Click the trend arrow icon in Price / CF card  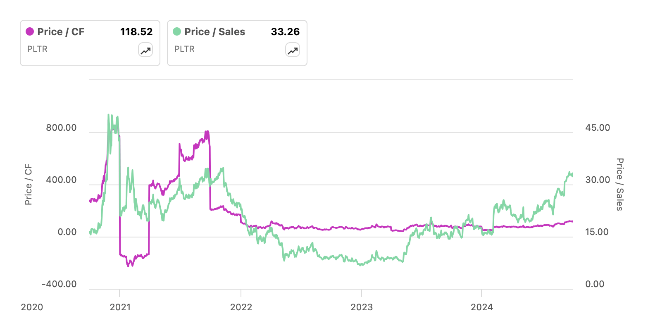(145, 50)
